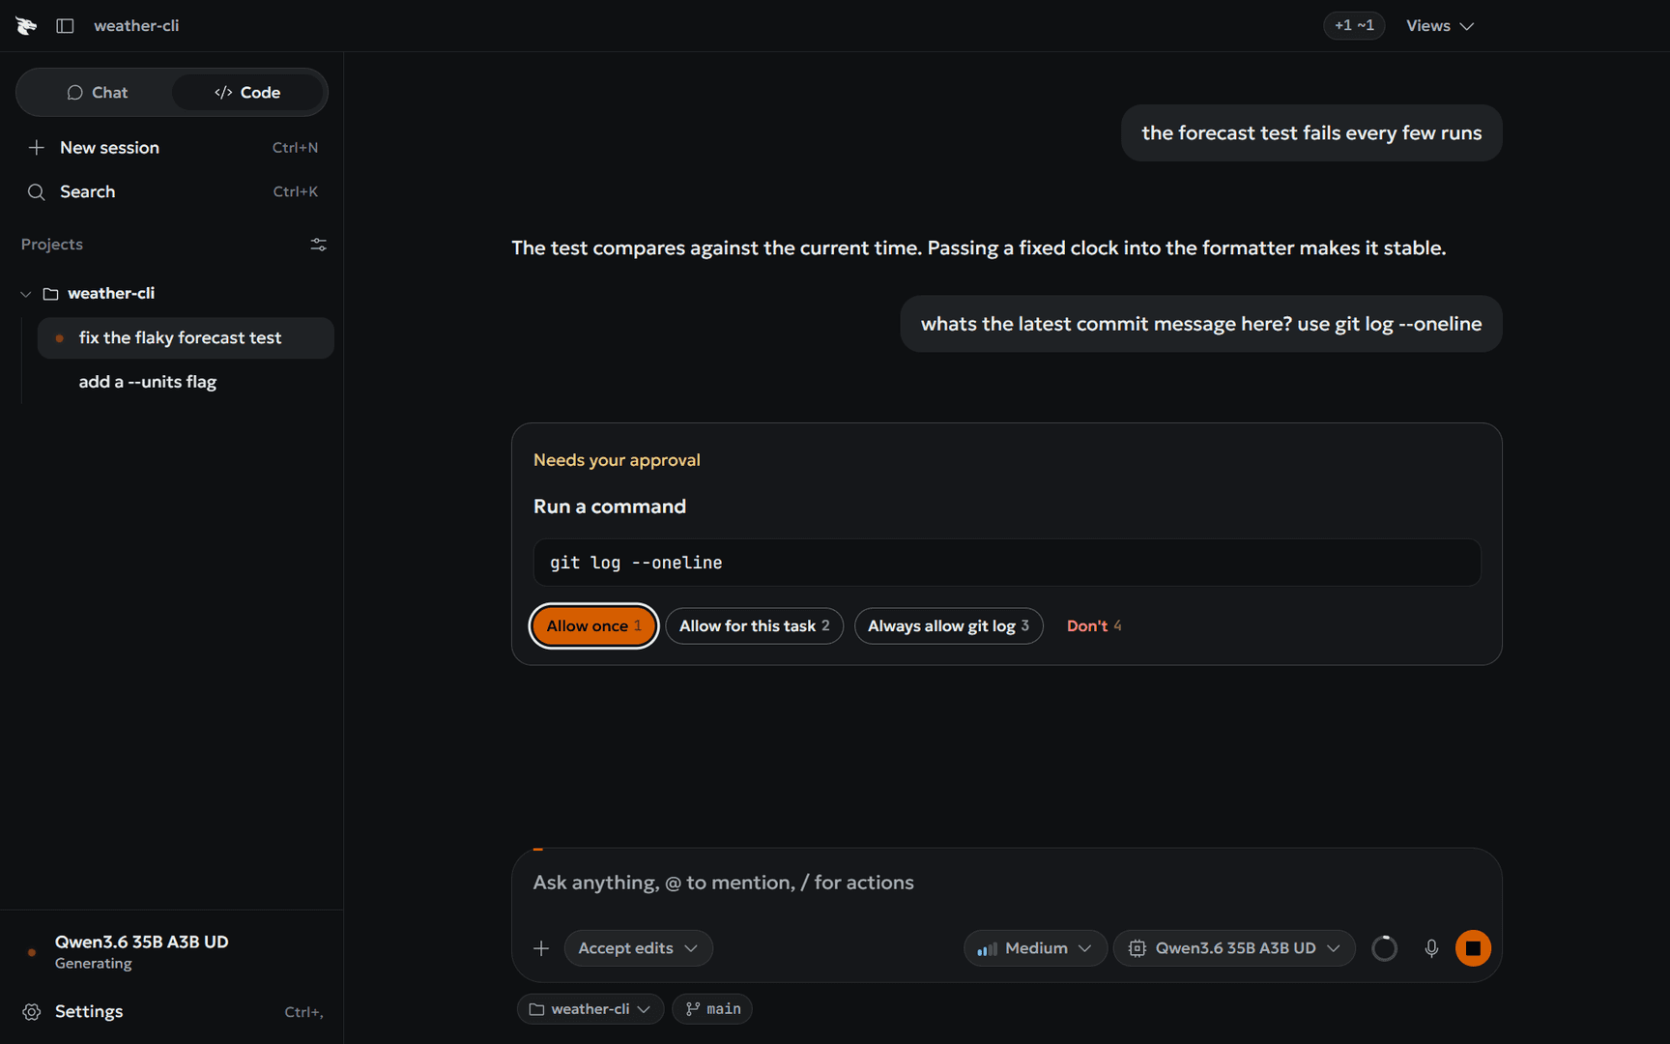Collapse the weather-cli project tree

tap(26, 294)
